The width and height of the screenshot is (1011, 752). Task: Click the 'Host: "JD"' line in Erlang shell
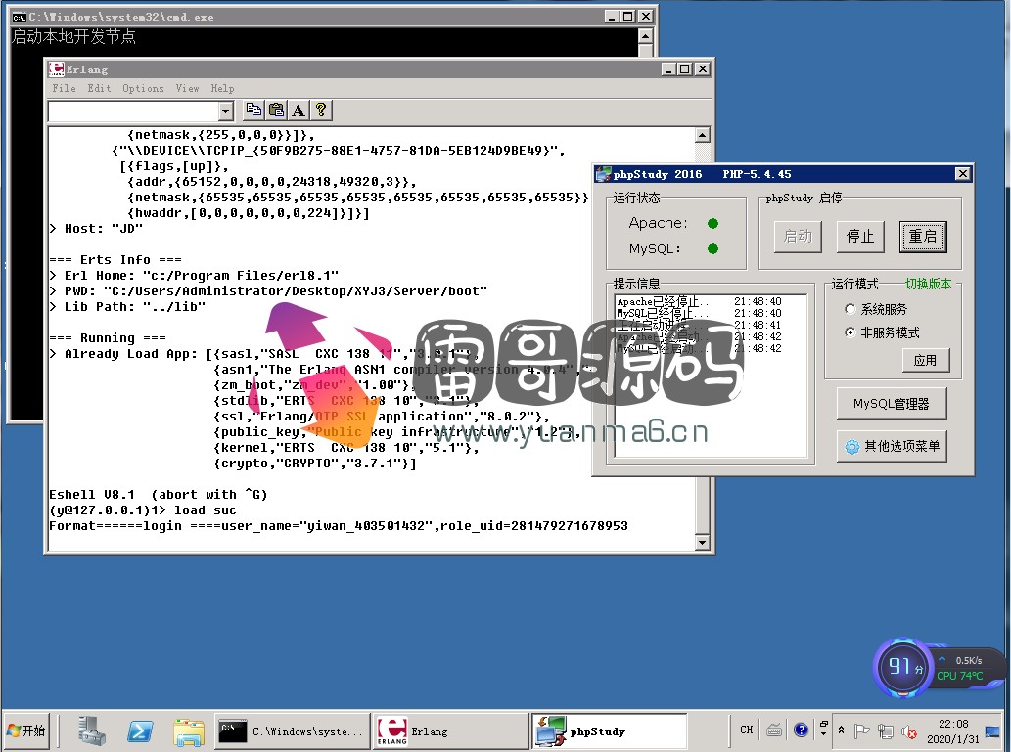[x=96, y=229]
